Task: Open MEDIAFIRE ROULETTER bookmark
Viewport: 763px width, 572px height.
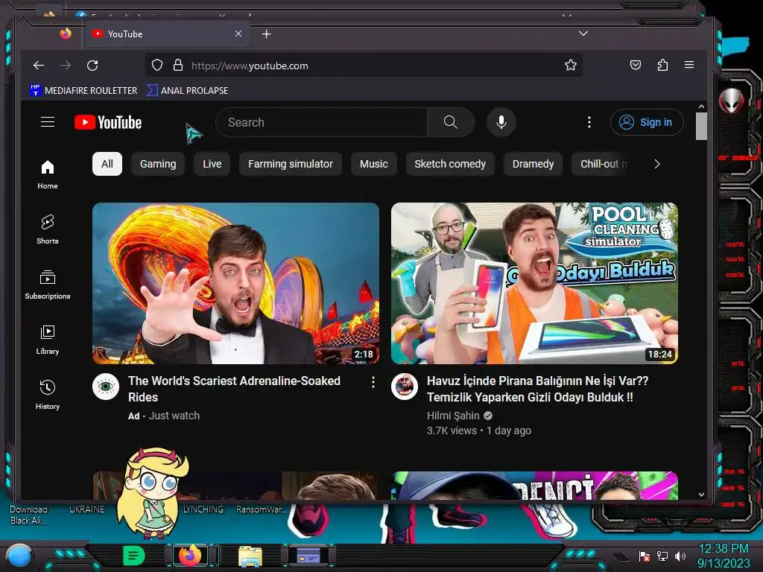Action: click(x=83, y=90)
